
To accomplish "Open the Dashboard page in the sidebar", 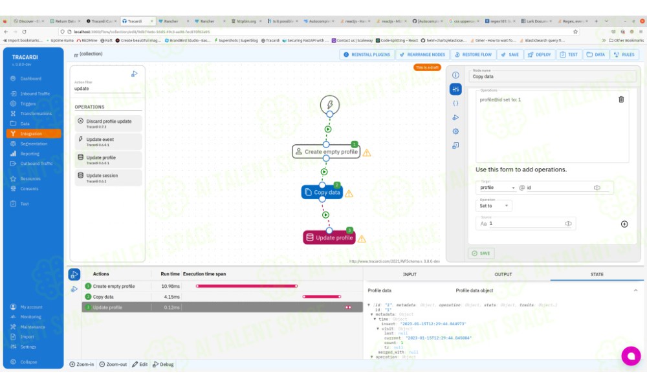I will [x=31, y=78].
